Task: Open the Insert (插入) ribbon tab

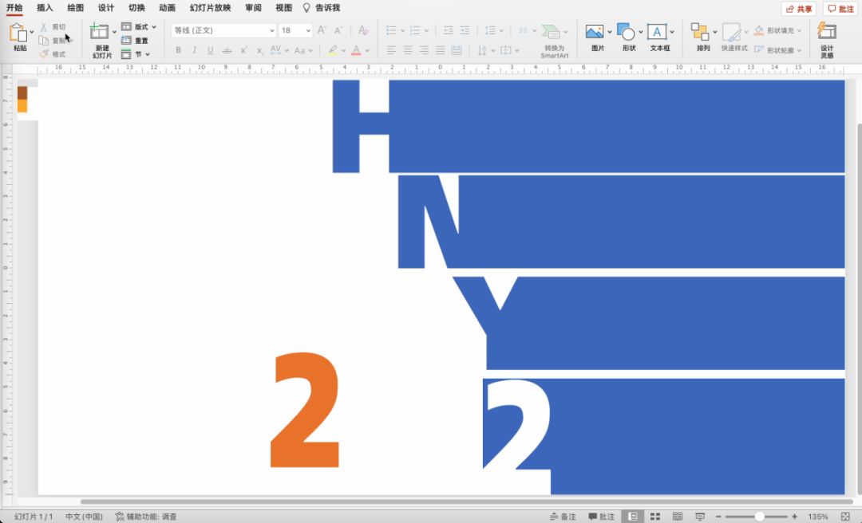Action: [45, 8]
